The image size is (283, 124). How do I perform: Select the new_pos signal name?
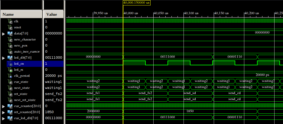tap(20, 46)
